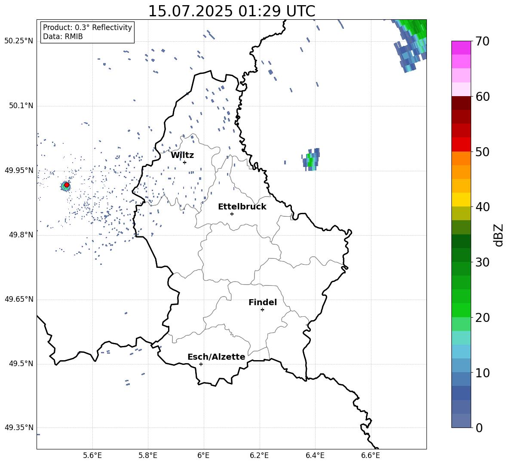Click the colorbar tick label 20
Viewport: 509px width, 464px height.
point(482,318)
